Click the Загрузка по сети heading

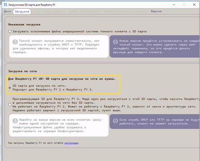coord(22,71)
